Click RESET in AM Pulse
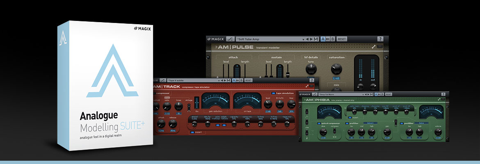This screenshot has width=480, height=164. point(342,39)
